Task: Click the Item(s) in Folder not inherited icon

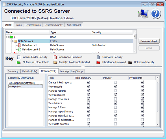Action: [55, 62]
